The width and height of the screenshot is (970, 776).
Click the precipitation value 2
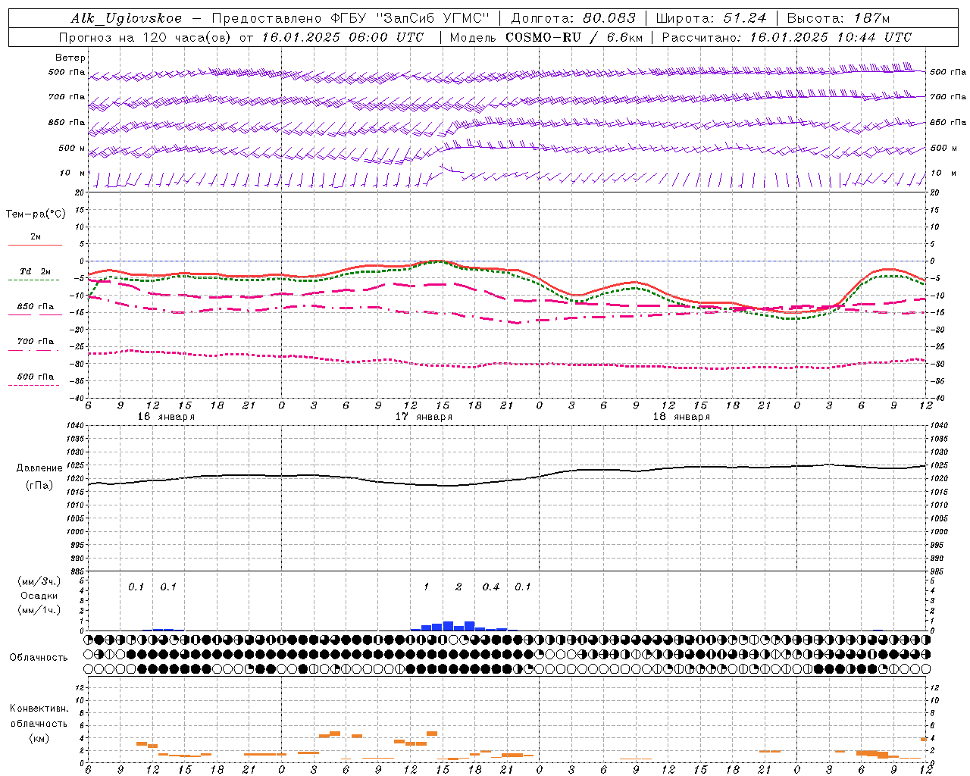coord(458,587)
